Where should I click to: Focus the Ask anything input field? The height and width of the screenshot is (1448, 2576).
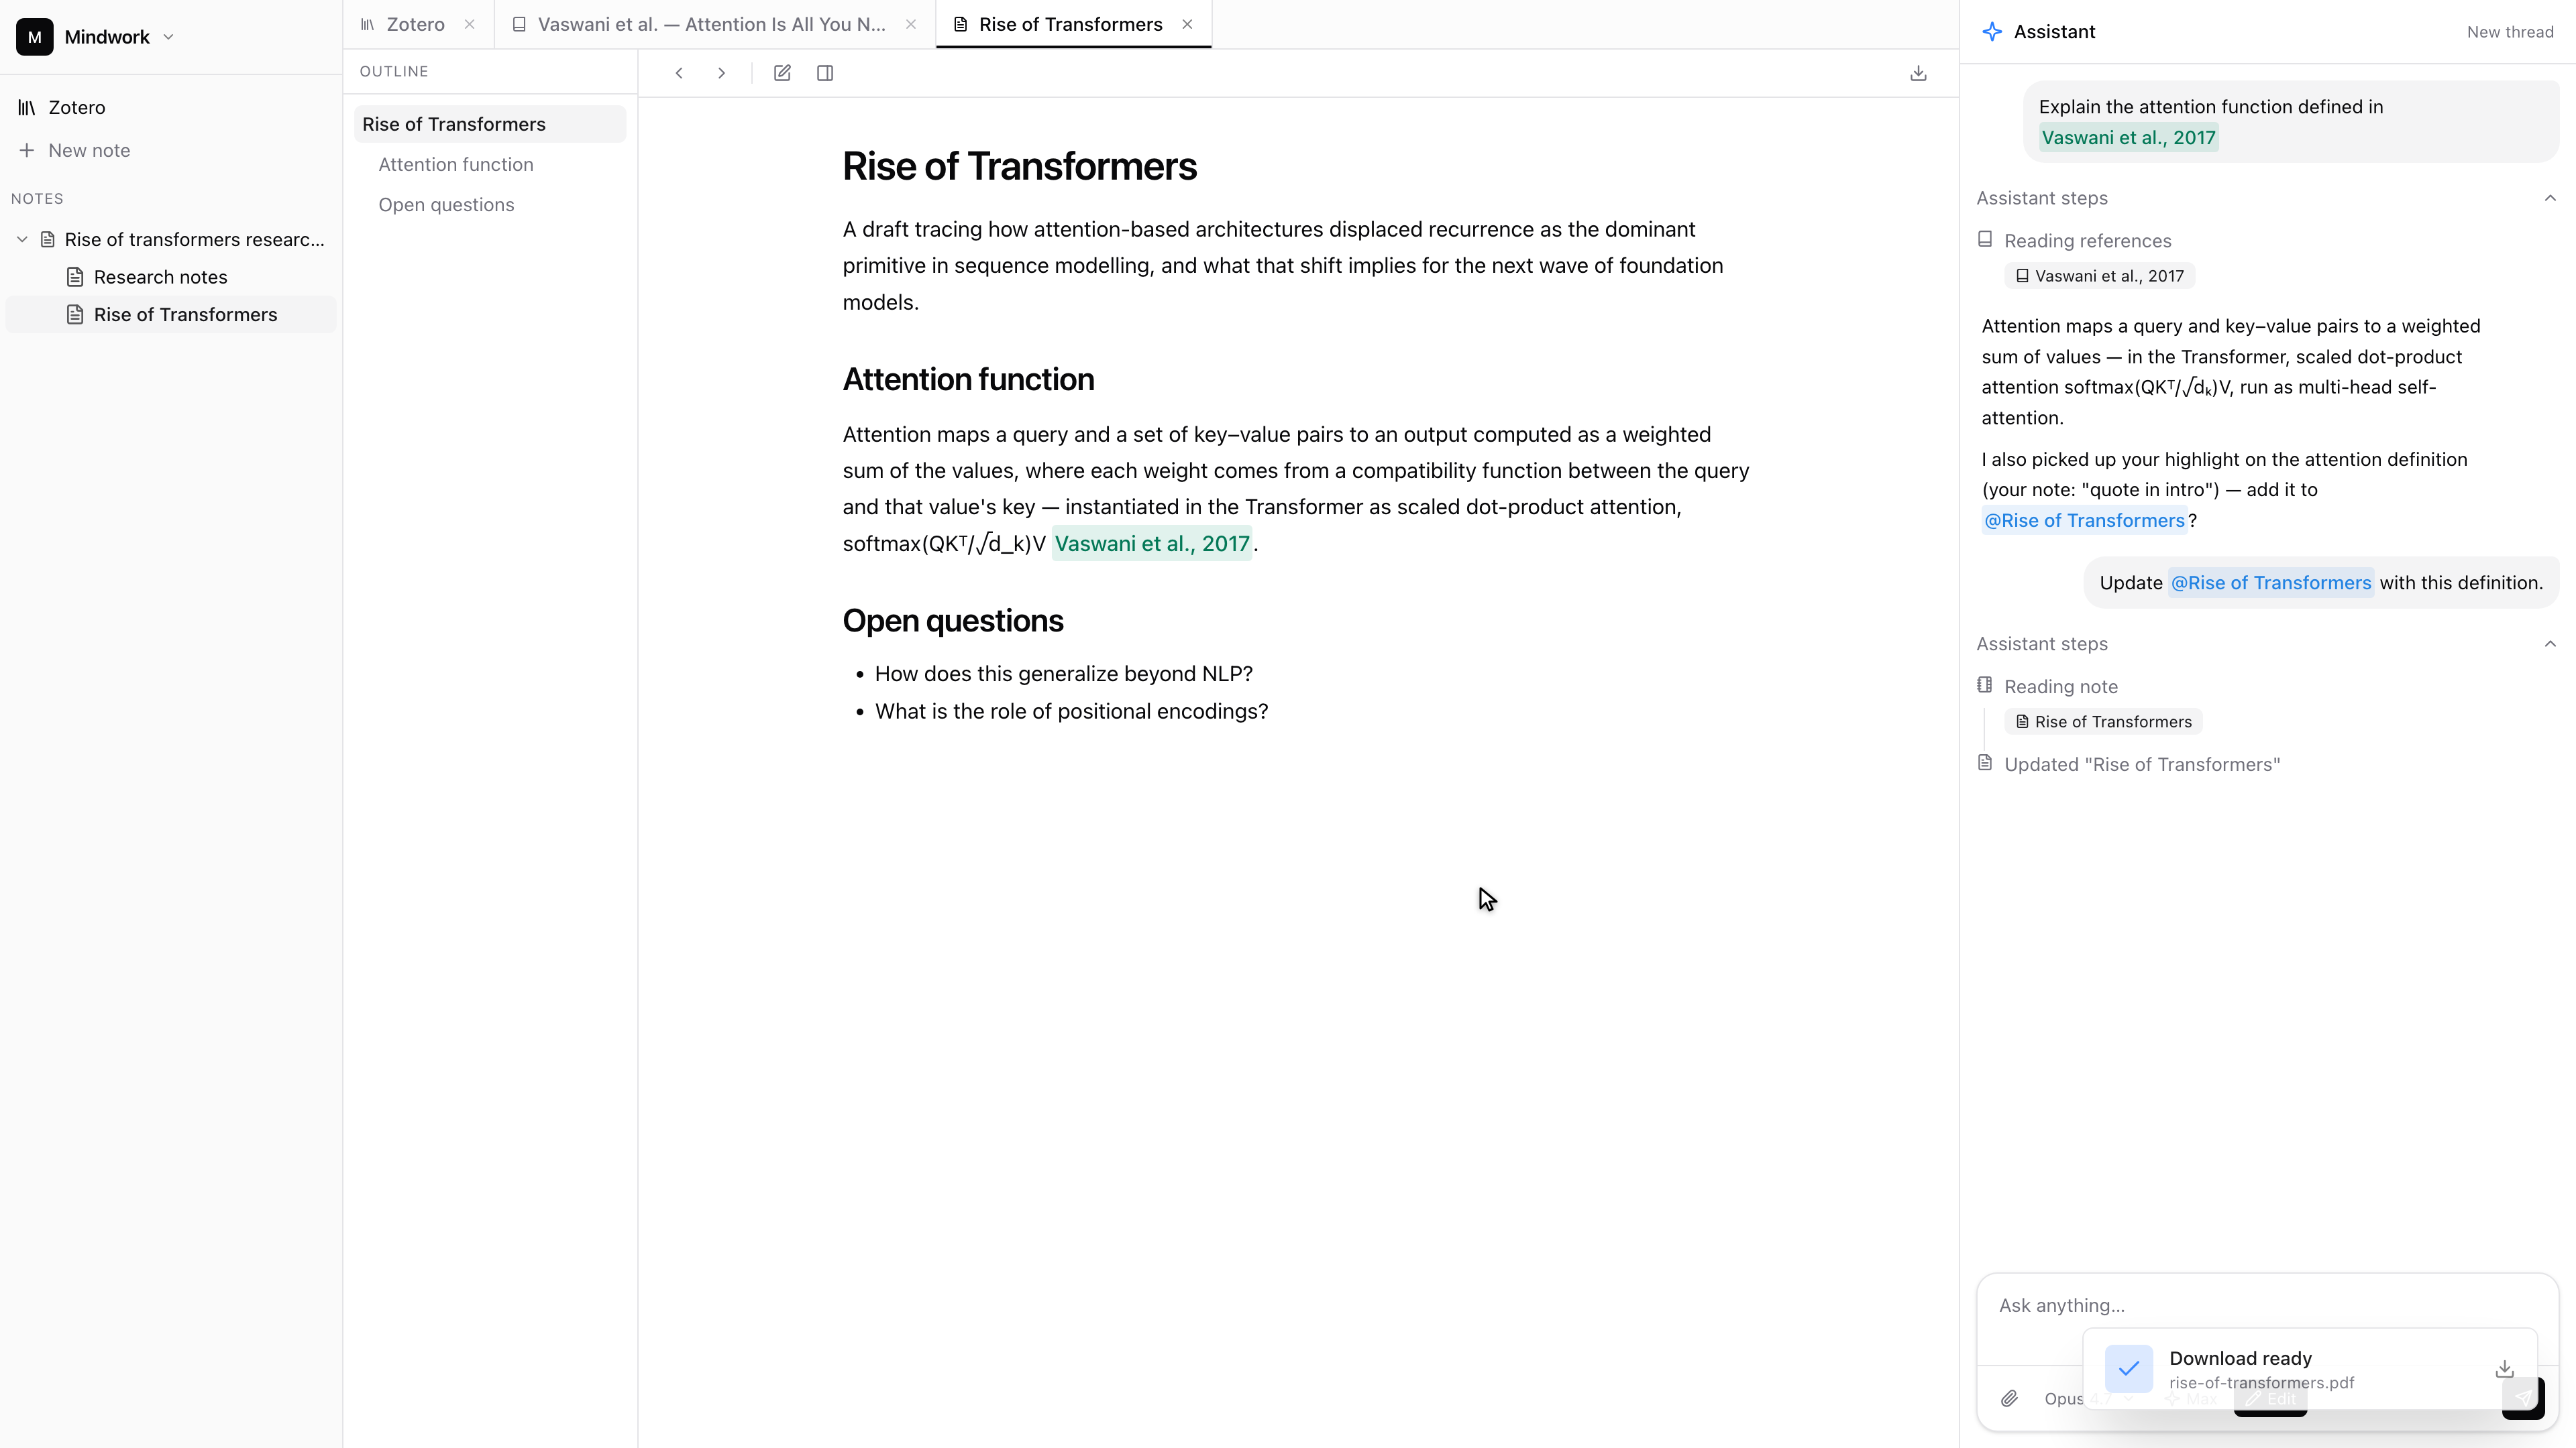coord(2266,1305)
